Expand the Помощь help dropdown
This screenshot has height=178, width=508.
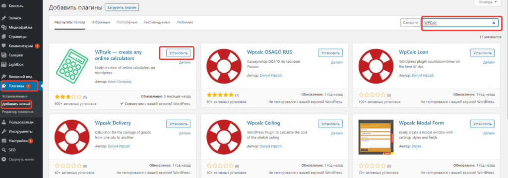487,2
